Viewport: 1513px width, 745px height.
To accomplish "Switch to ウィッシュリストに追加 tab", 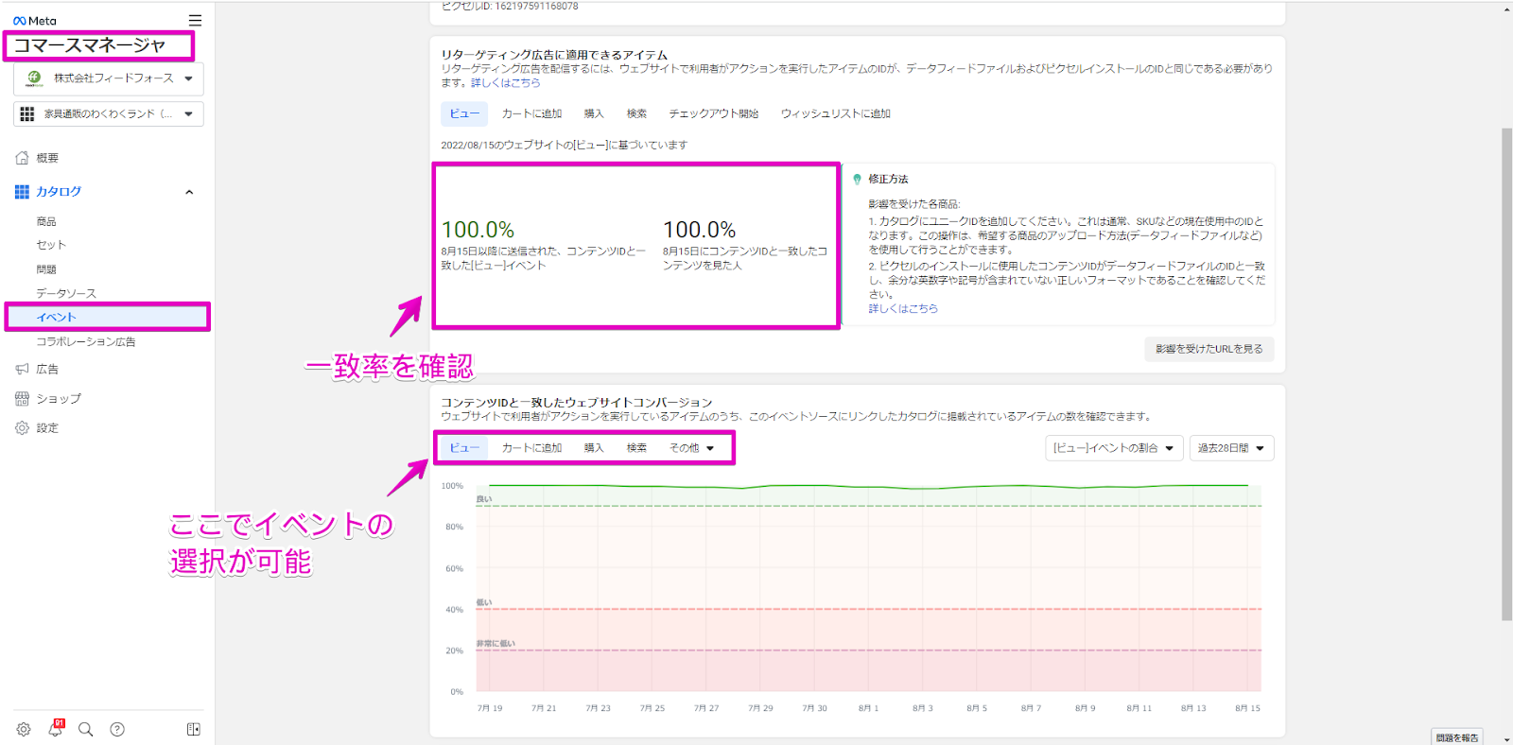I will click(x=835, y=113).
